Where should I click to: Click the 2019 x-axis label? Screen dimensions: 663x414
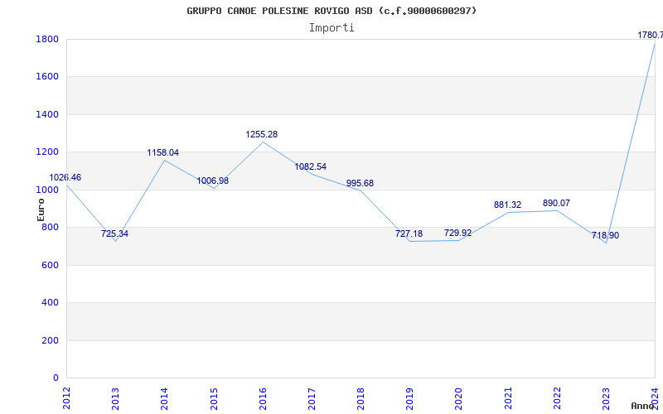point(409,399)
